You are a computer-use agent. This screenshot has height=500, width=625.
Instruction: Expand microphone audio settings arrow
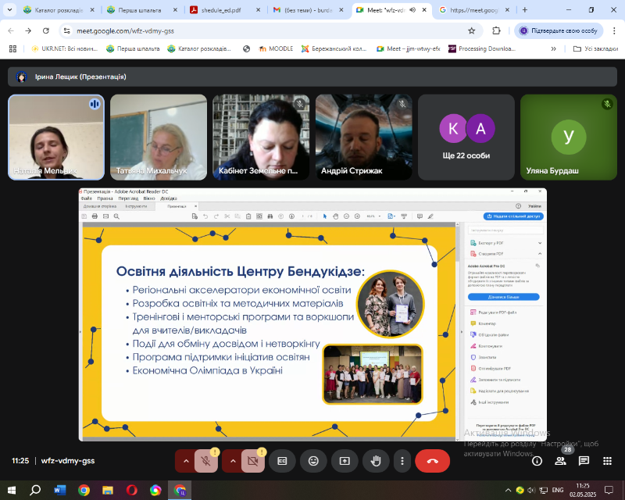pos(186,461)
